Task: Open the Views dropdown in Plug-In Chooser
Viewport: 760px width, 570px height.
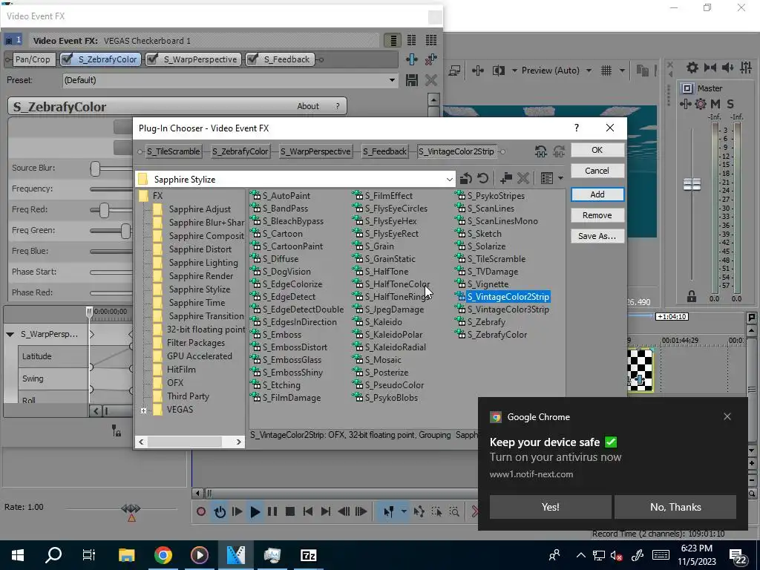Action: tap(561, 179)
